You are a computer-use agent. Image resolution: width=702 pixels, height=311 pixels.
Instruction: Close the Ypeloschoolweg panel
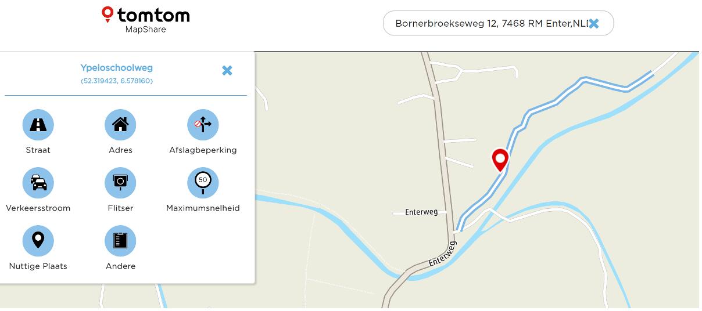coord(227,70)
